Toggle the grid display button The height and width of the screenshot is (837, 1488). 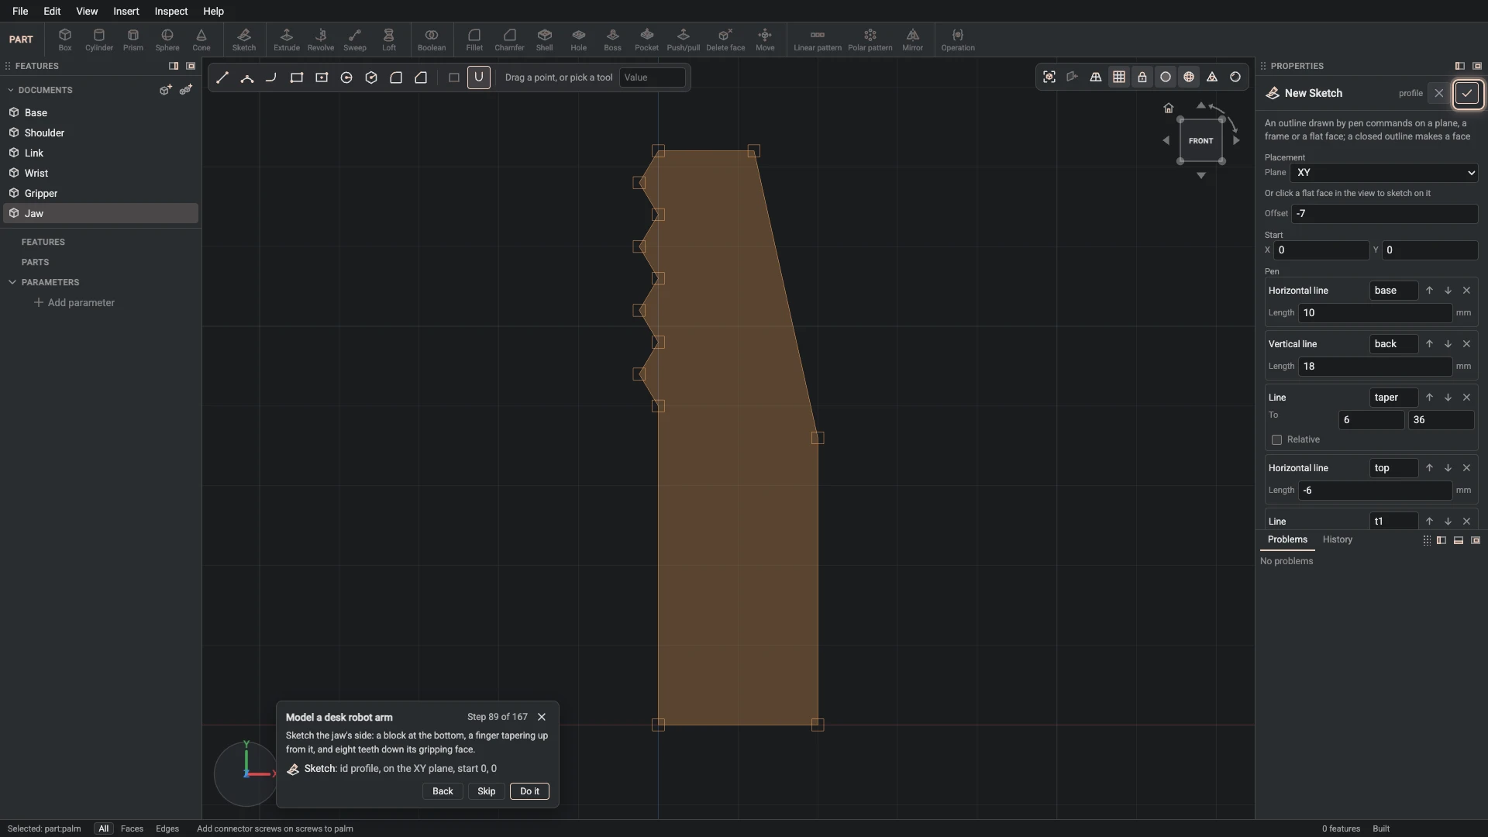(1119, 77)
